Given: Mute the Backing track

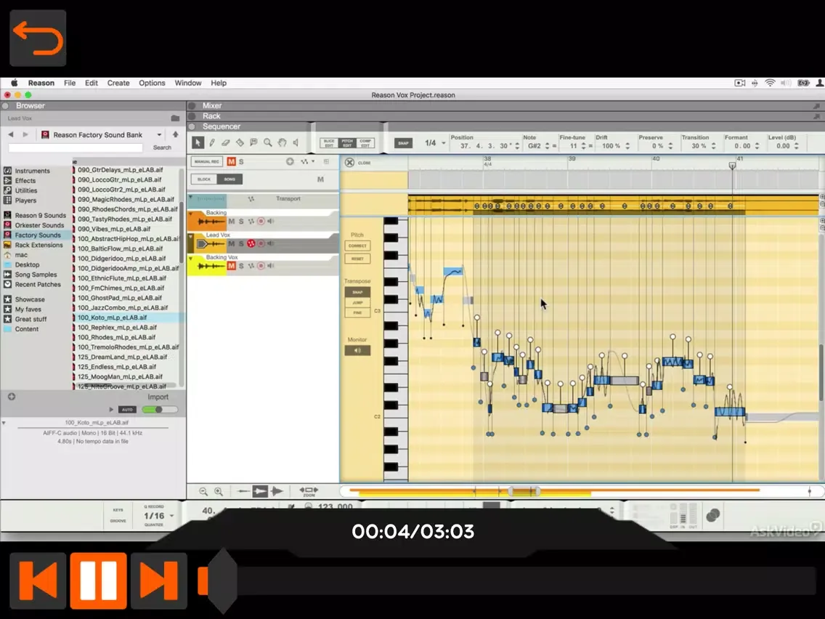Looking at the screenshot, I should (231, 222).
